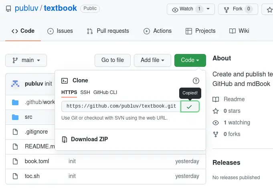Screen dimensions: 273x188
Task: Click the 0 stars link
Action: (232, 111)
